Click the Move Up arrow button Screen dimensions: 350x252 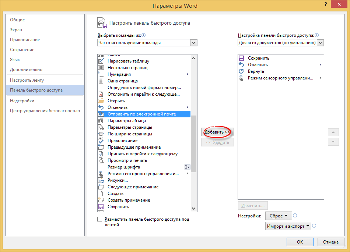pyautogui.click(x=333, y=132)
